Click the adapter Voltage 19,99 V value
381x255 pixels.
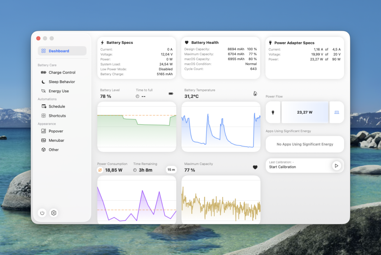pos(317,54)
